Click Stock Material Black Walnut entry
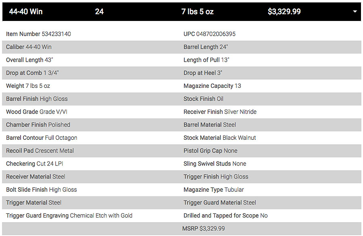 pos(219,138)
